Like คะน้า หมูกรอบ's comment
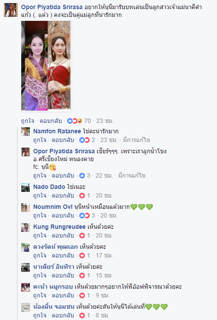This screenshot has height=320, width=217. pyautogui.click(x=40, y=296)
